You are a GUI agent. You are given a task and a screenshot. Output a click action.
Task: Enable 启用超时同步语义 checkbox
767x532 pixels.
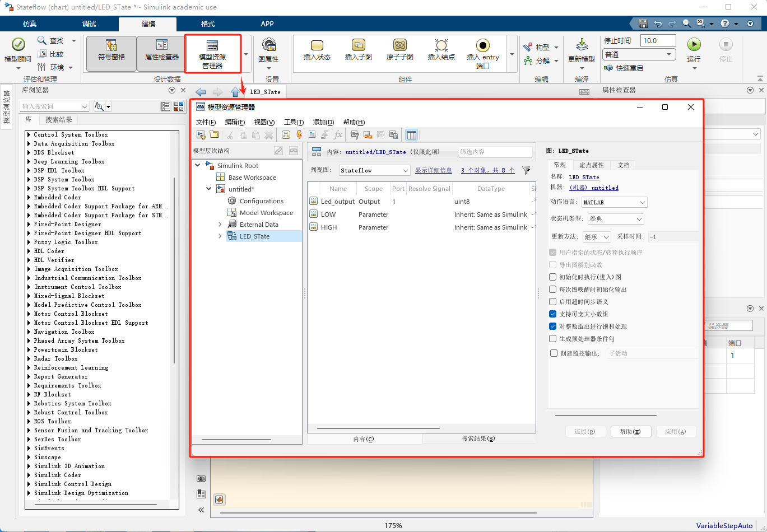[553, 301]
